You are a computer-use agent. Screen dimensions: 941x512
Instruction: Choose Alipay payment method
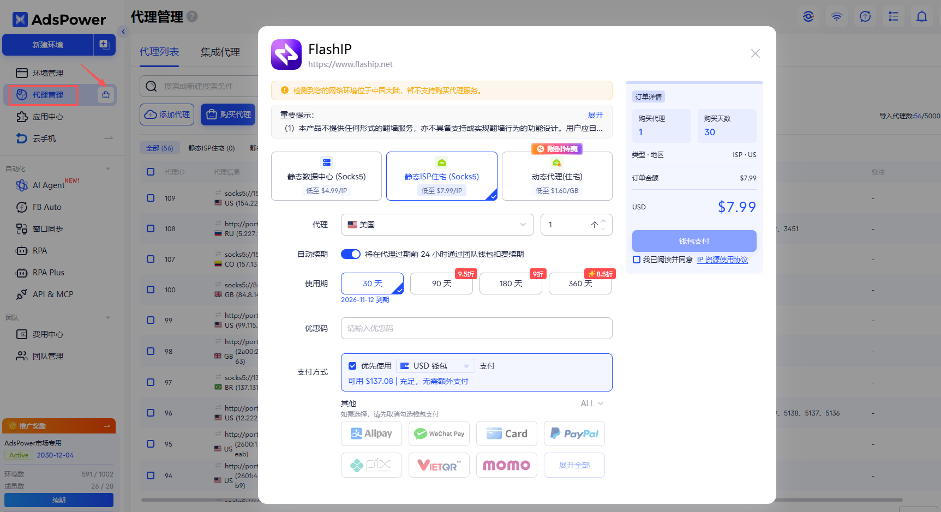371,433
